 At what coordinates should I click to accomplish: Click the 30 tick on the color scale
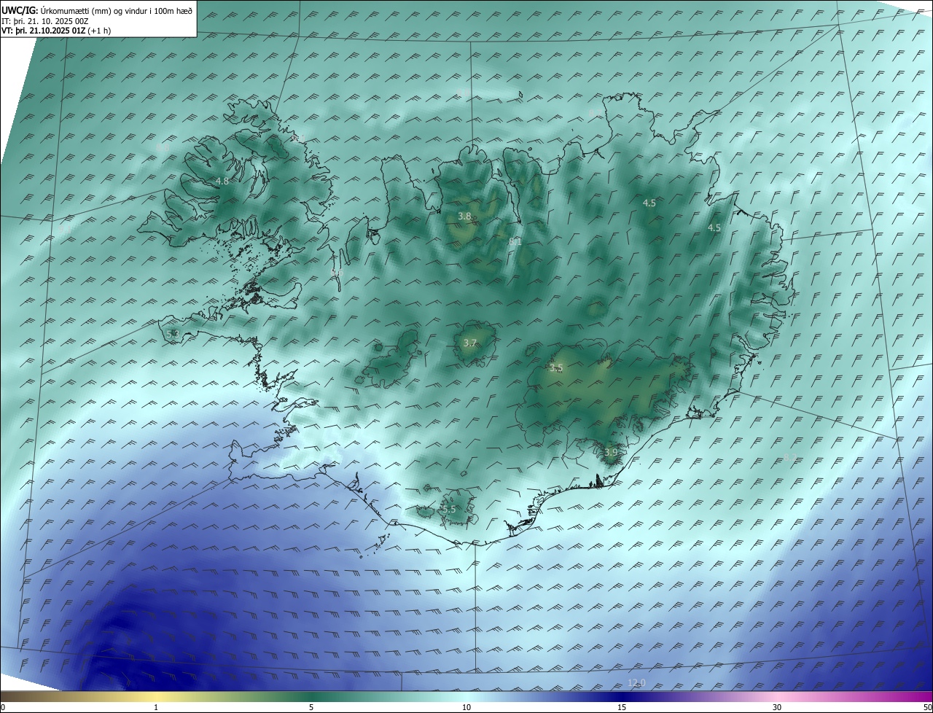pos(777,707)
